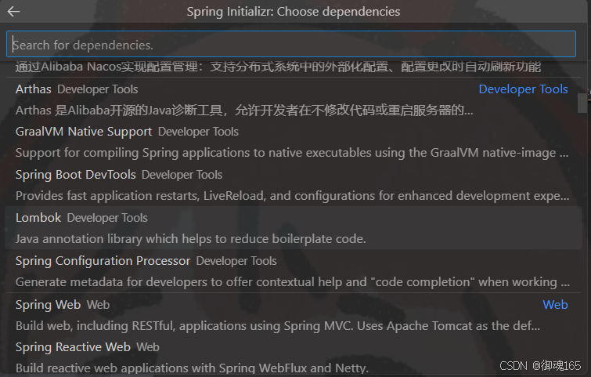591x377 pixels.
Task: Select the Arthas dependency
Action: 294,100
